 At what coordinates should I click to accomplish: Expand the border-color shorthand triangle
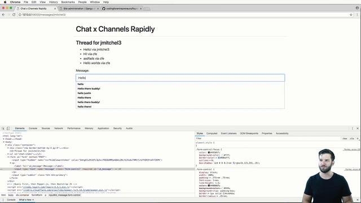(x=216, y=158)
